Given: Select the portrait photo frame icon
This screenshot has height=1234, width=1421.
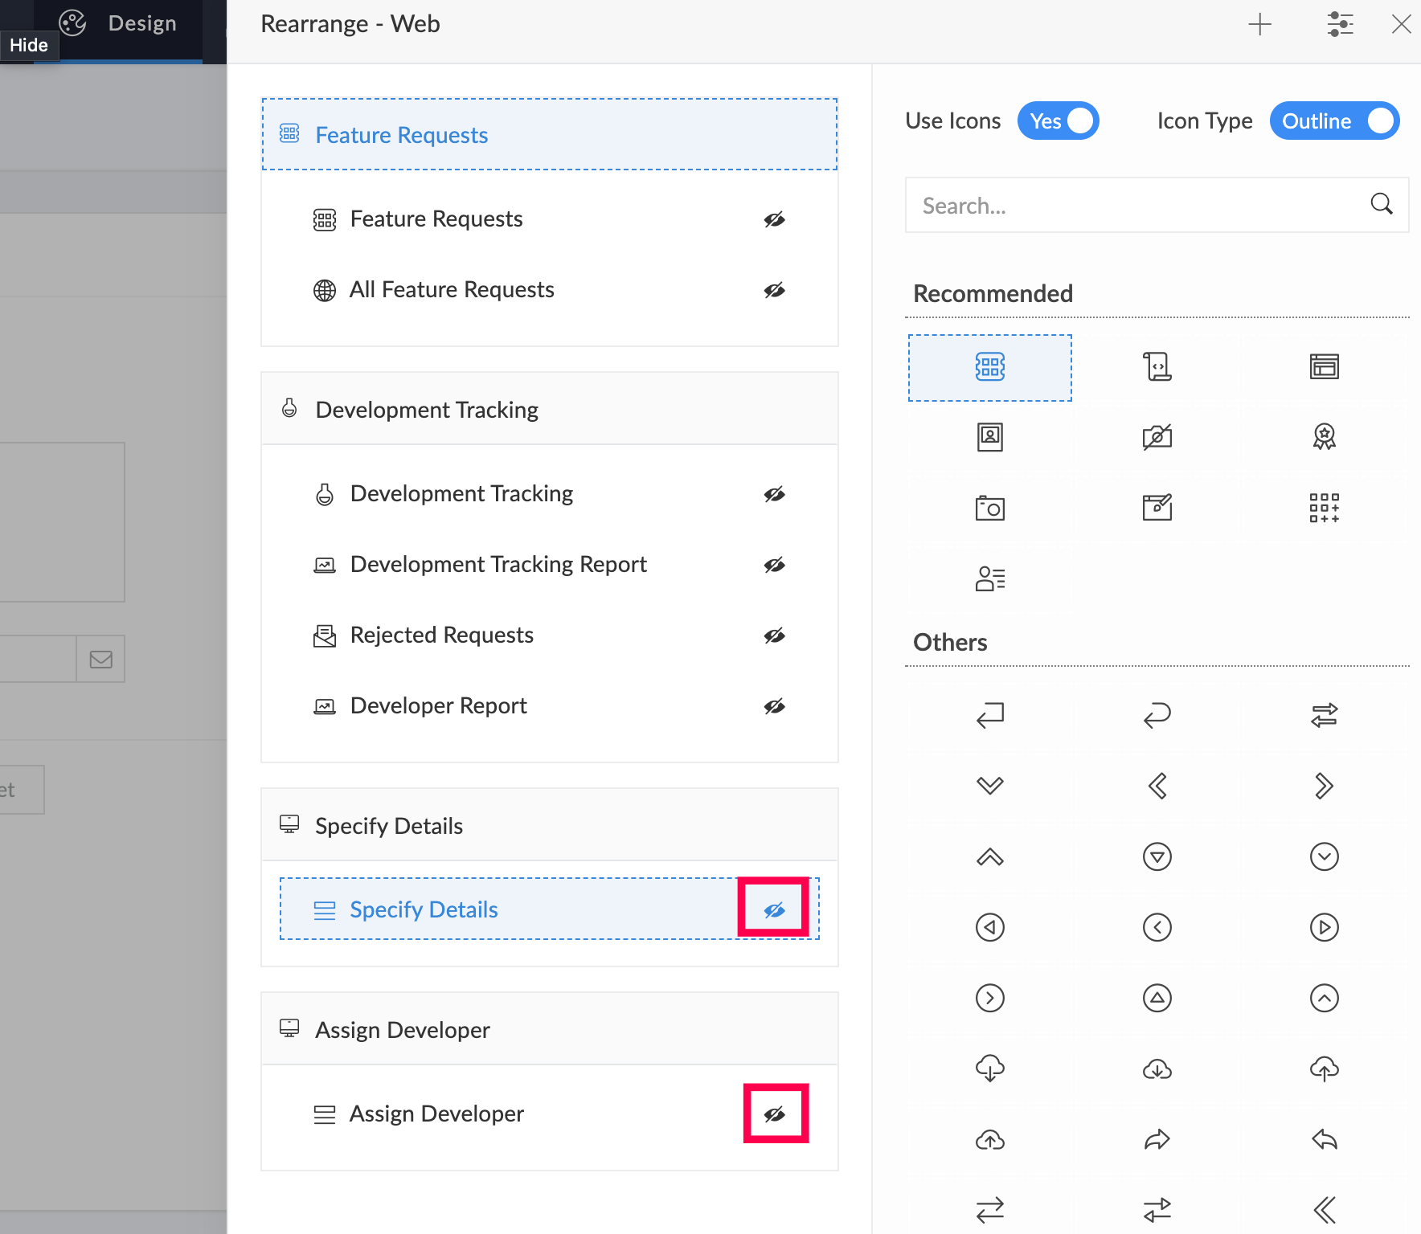Looking at the screenshot, I should (990, 437).
